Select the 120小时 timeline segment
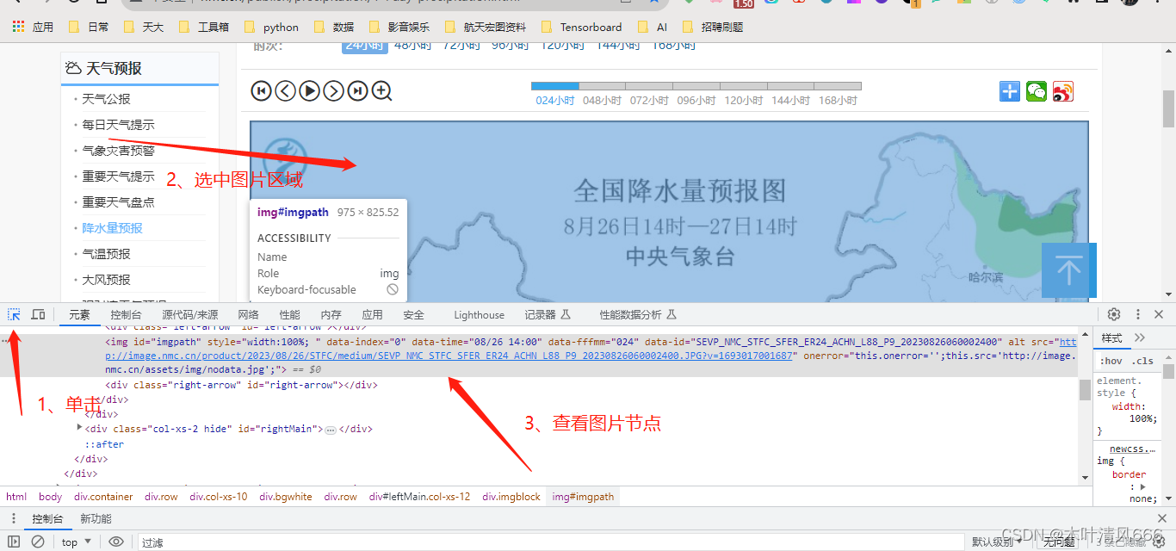1176x551 pixels. click(744, 87)
